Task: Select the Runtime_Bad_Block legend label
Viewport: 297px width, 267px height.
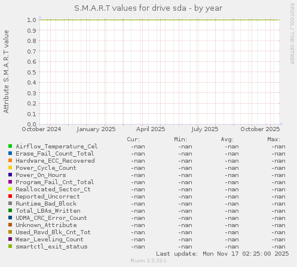Action: [46, 204]
